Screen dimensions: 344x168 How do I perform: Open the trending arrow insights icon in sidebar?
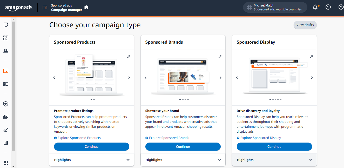pyautogui.click(x=6, y=130)
